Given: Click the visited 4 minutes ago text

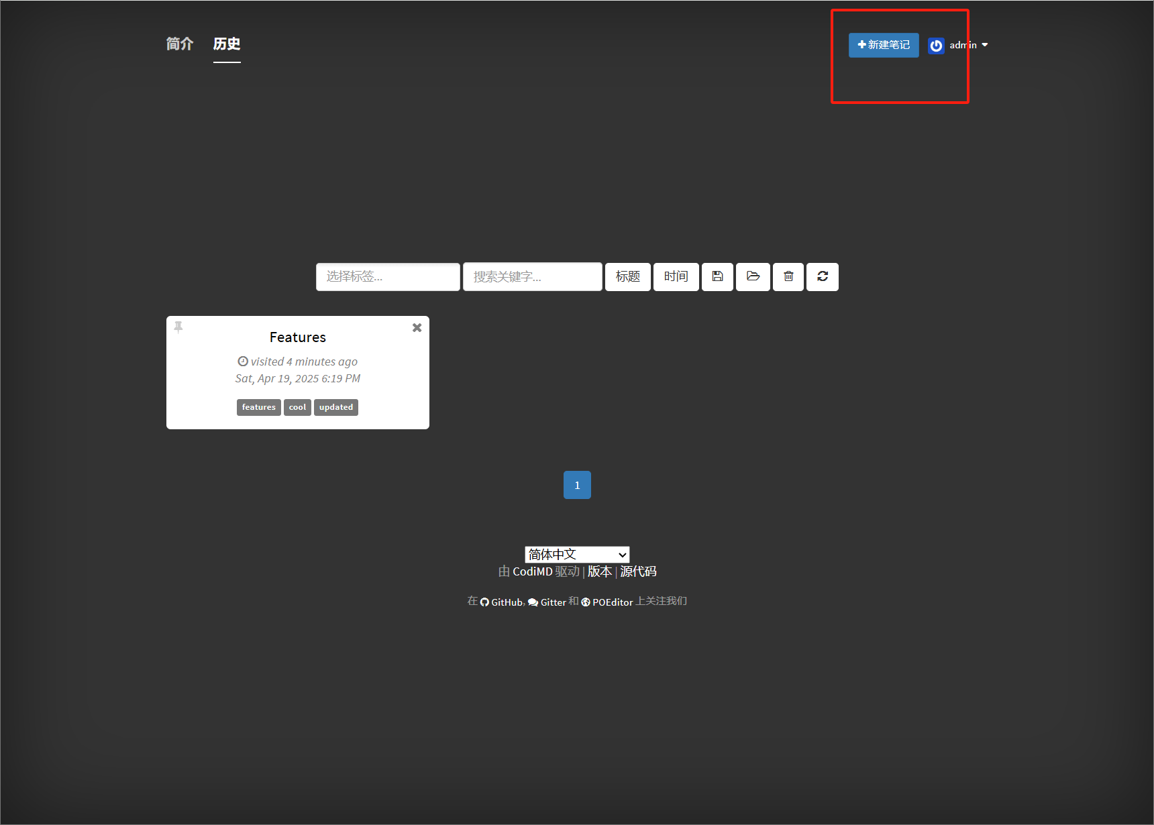Looking at the screenshot, I should (x=298, y=362).
